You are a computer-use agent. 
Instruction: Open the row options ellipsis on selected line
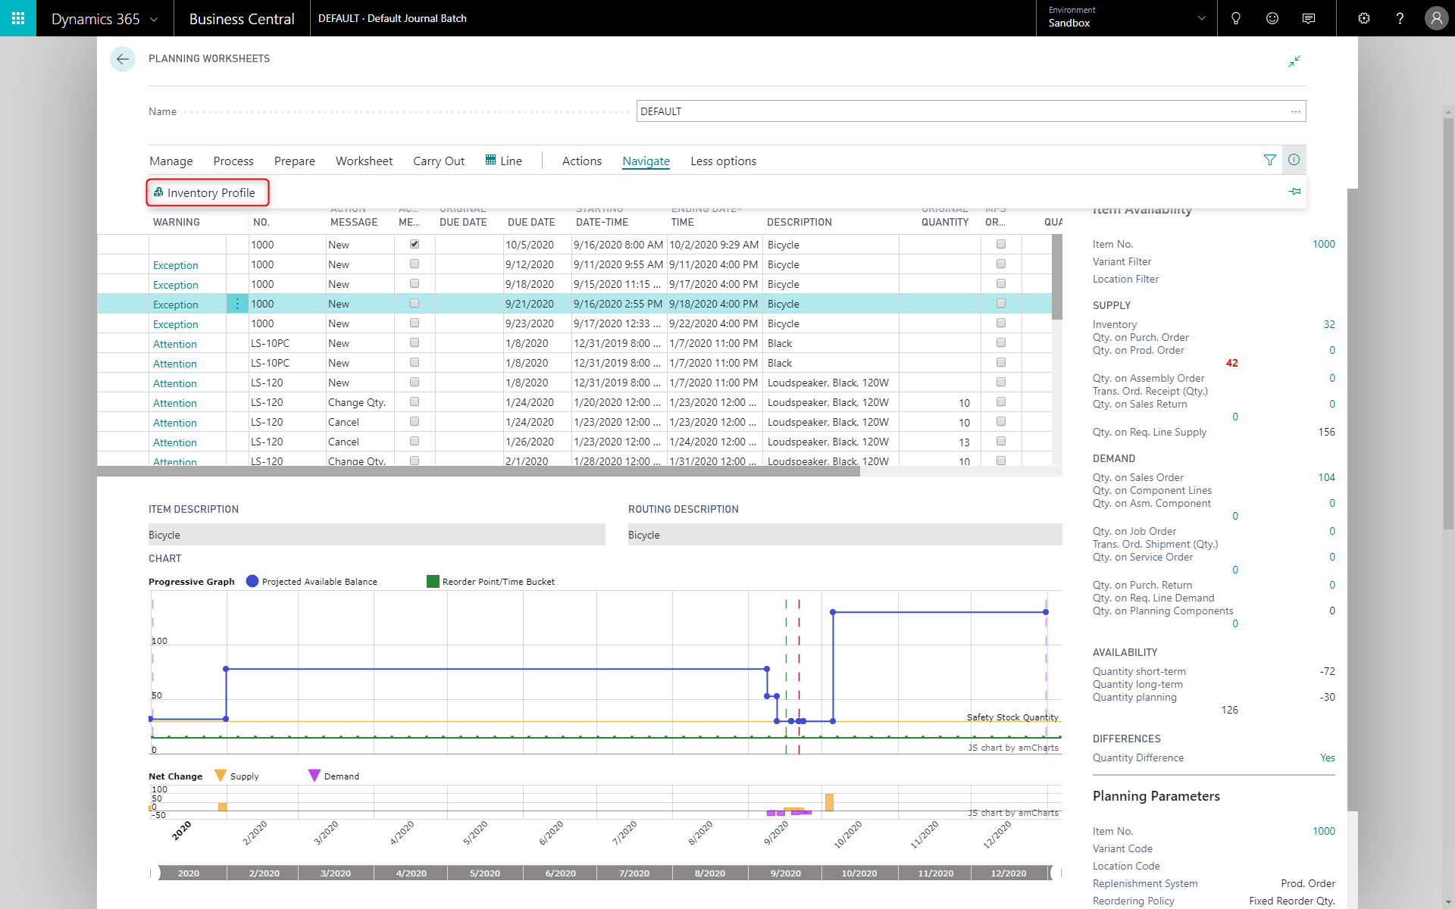(x=237, y=303)
